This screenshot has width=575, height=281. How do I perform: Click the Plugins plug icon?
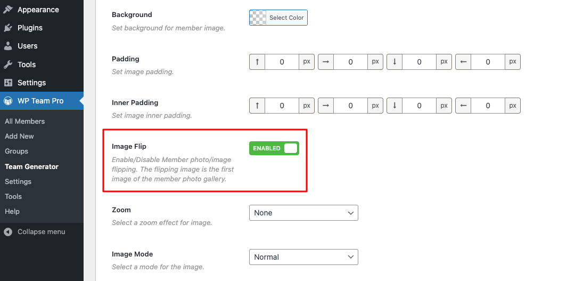(x=8, y=28)
